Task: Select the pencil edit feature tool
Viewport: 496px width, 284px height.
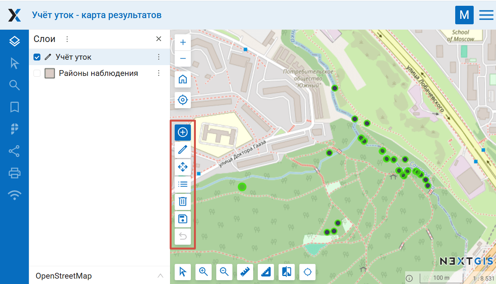Action: [183, 150]
